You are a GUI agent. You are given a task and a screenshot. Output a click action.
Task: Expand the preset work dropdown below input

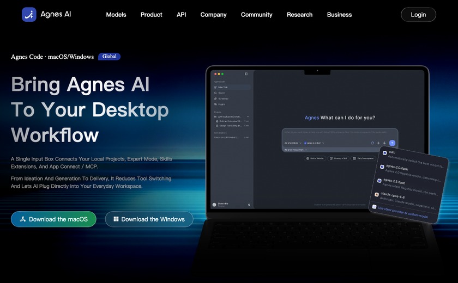click(296, 150)
